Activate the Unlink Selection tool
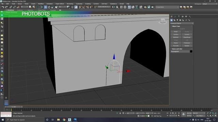The width and height of the screenshot is (218, 122). pyautogui.click(x=14, y=7)
